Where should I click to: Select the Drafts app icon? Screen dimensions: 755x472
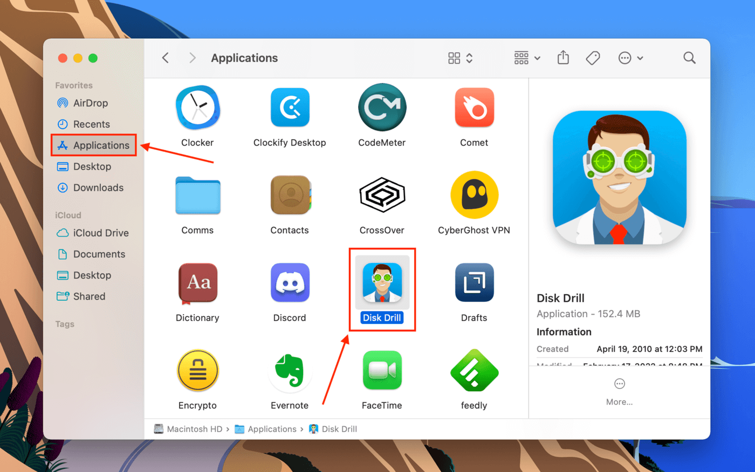474,283
